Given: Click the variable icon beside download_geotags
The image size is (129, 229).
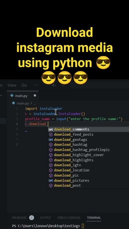Looking at the screenshot, I should (x=51, y=140).
